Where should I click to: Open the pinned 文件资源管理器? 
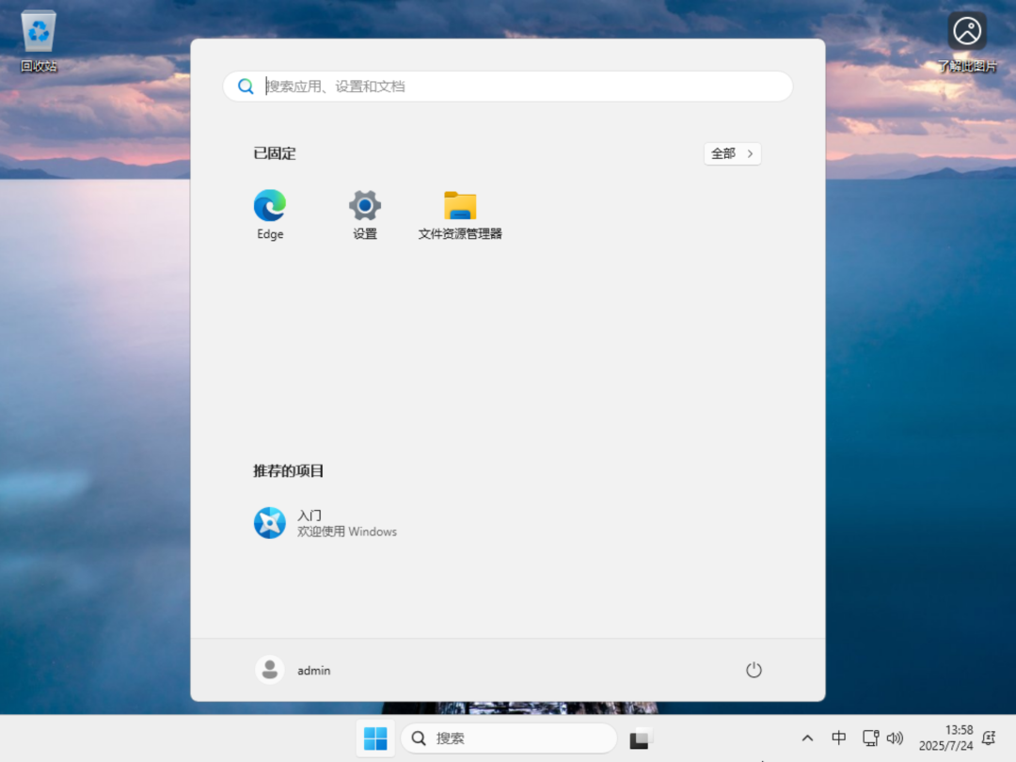[x=460, y=214]
